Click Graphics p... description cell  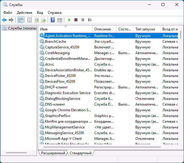point(104,116)
